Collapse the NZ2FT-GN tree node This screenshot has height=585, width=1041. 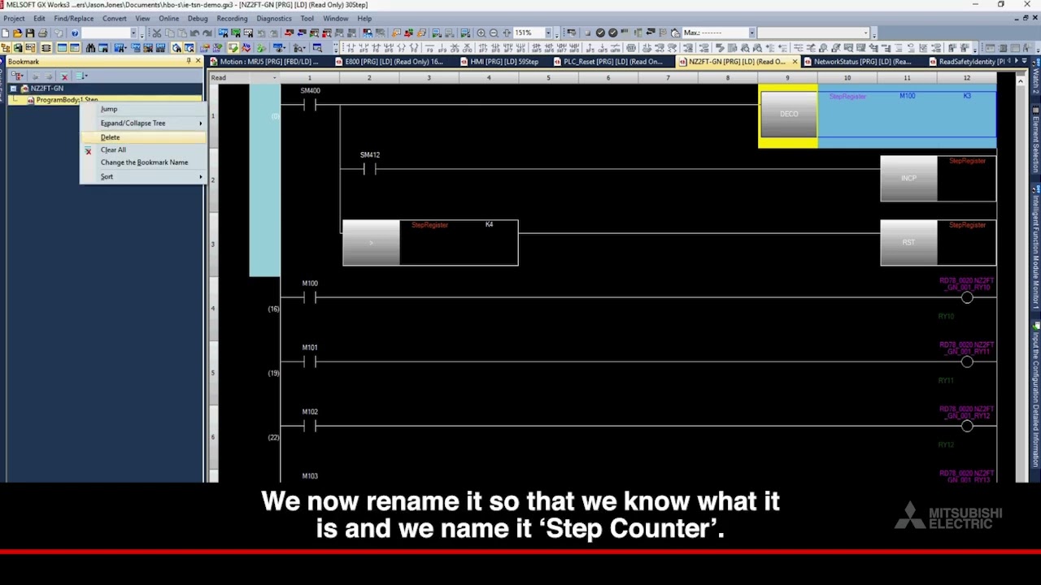(x=14, y=89)
